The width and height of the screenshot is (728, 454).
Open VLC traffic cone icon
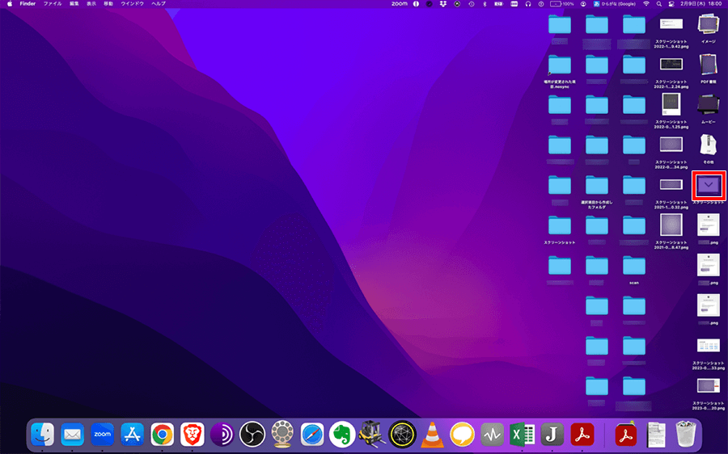point(432,435)
